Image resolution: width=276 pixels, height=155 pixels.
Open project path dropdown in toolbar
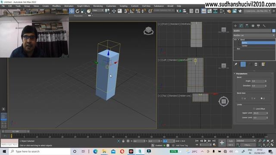click(x=257, y=11)
